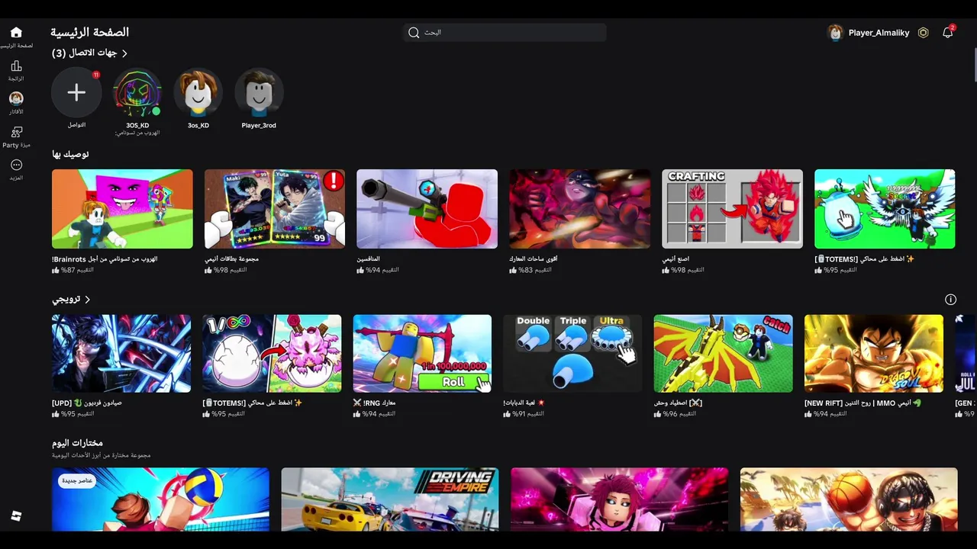The height and width of the screenshot is (549, 977).
Task: Open the volleyball today's pick thumbnail
Action: coord(160,499)
